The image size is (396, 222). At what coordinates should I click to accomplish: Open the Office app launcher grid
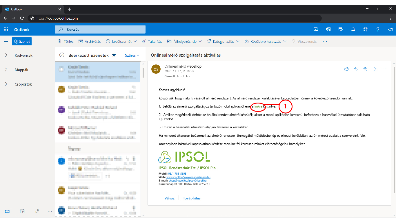[6, 29]
